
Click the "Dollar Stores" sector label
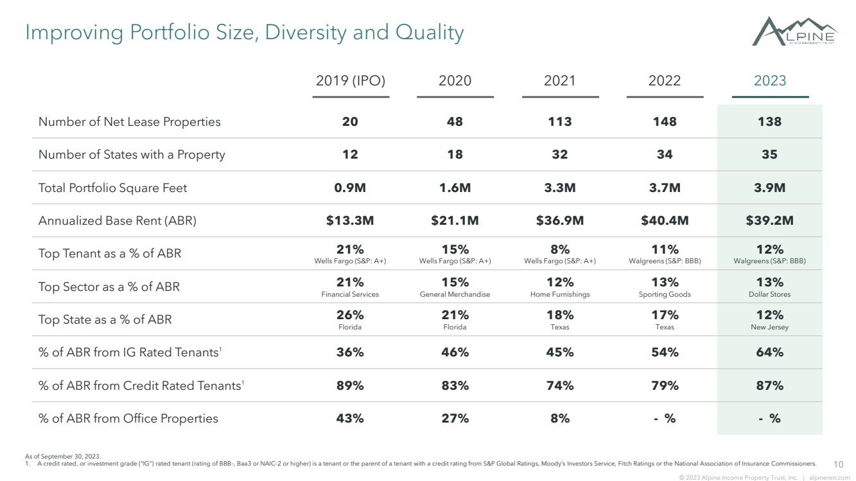click(x=769, y=294)
